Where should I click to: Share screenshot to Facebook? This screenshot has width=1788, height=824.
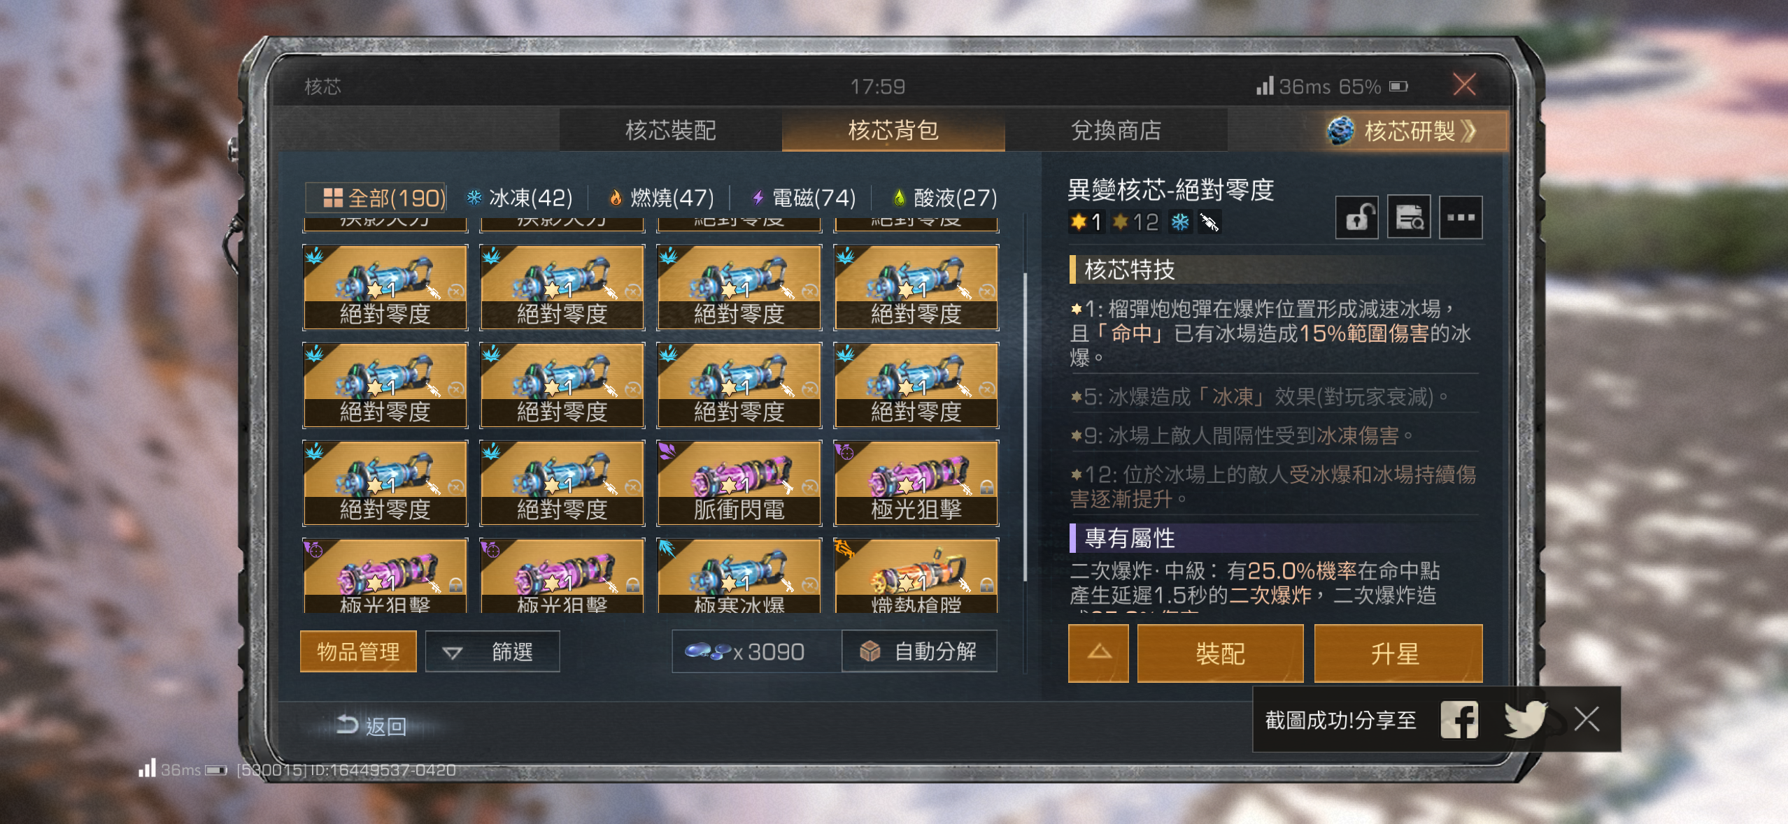(x=1459, y=720)
